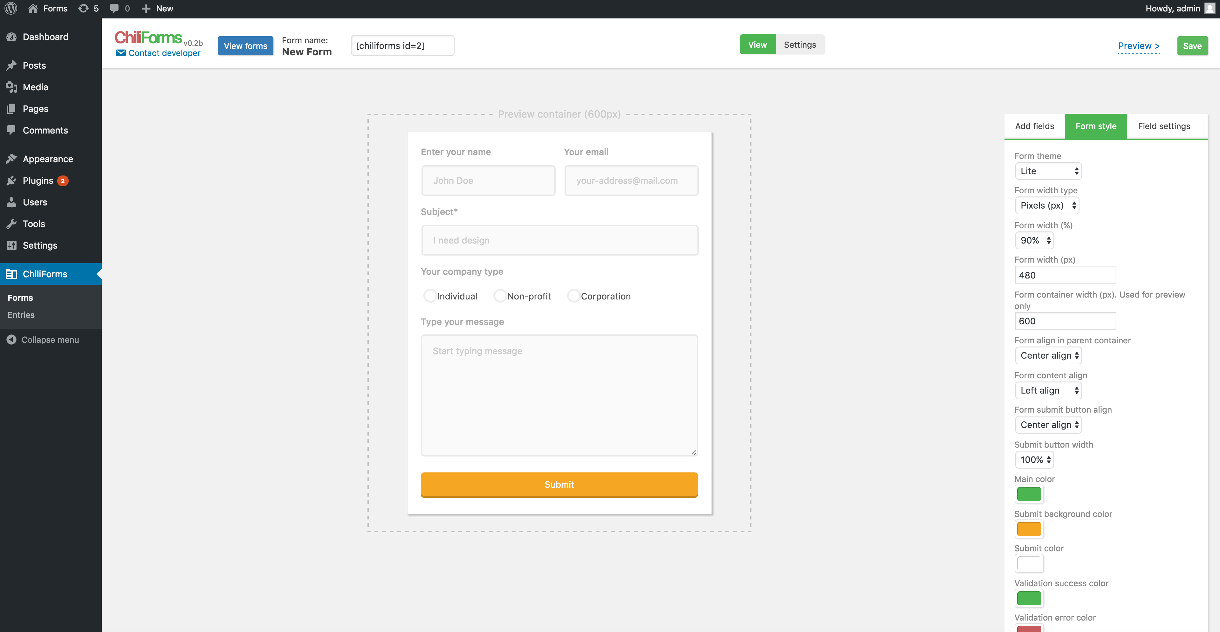
Task: Click the Enter your name field
Action: [488, 181]
